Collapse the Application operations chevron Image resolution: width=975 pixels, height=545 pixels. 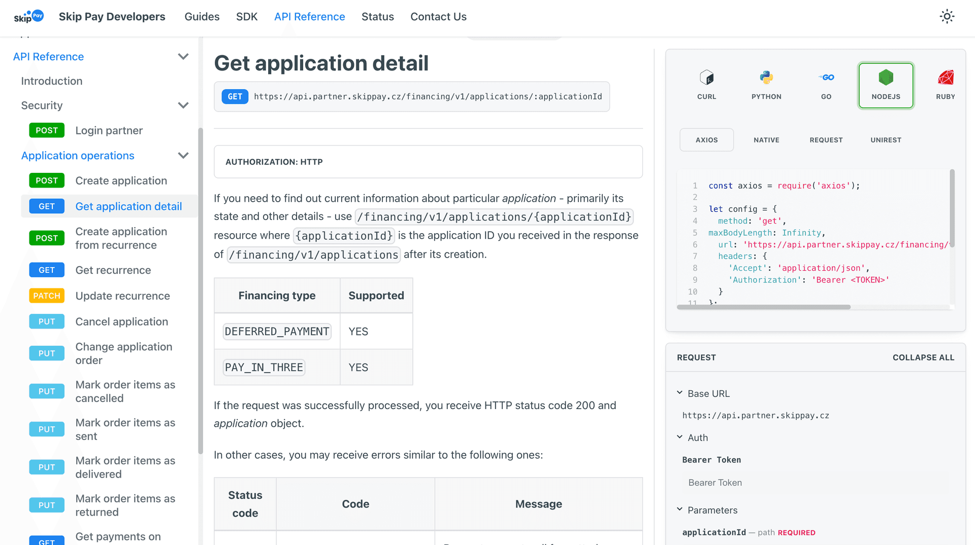pyautogui.click(x=183, y=156)
